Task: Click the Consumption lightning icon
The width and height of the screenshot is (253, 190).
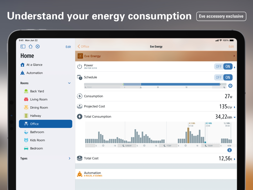Action: click(79, 96)
